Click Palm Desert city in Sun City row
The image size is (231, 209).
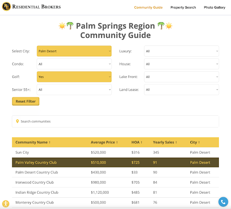[200, 152]
